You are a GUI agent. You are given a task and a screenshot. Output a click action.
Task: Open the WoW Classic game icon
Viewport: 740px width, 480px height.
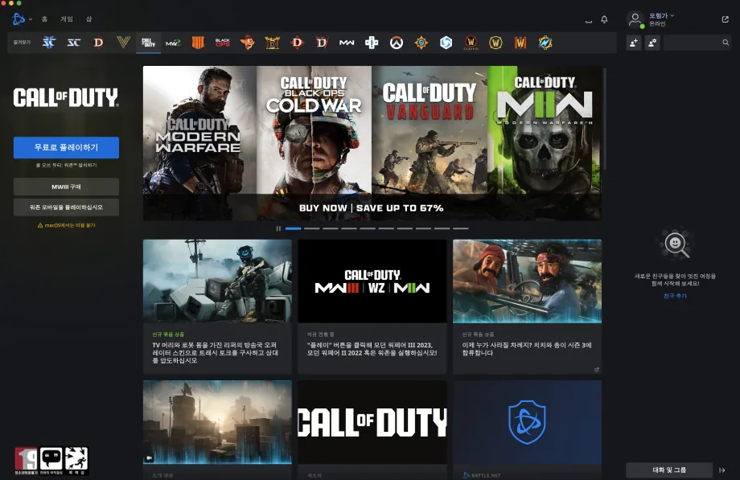pos(471,43)
